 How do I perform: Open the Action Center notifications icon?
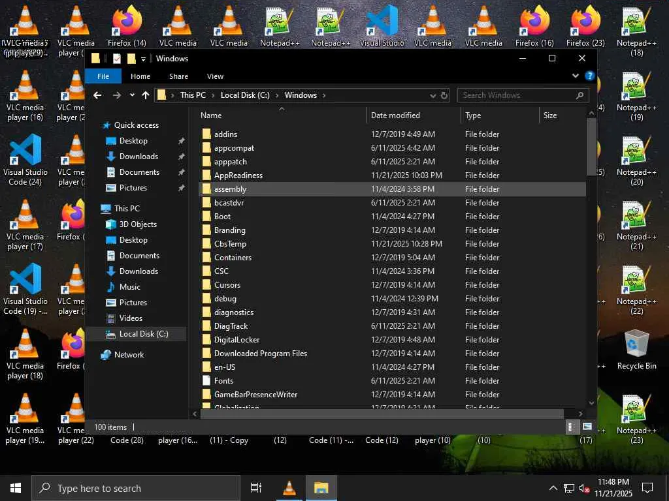(x=647, y=488)
